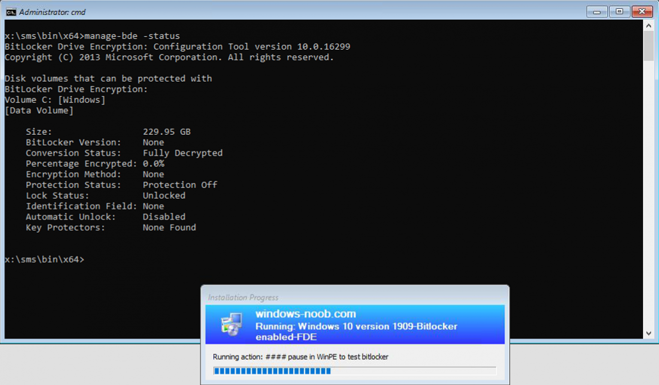The image size is (659, 385).
Task: Click the 'Administrator: cmd' title bar text
Action: pos(52,12)
